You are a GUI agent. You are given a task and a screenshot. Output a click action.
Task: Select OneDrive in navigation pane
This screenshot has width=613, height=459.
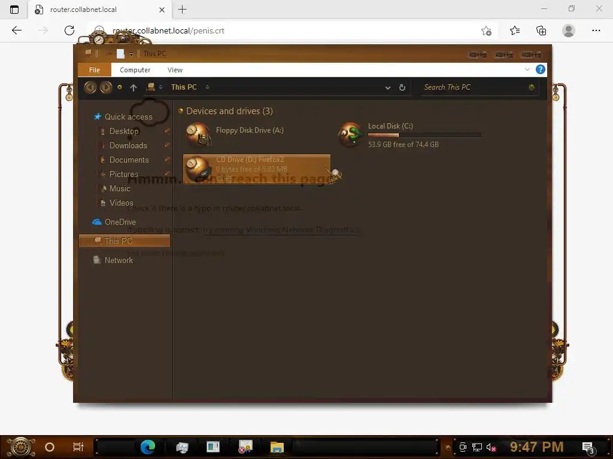pos(120,222)
